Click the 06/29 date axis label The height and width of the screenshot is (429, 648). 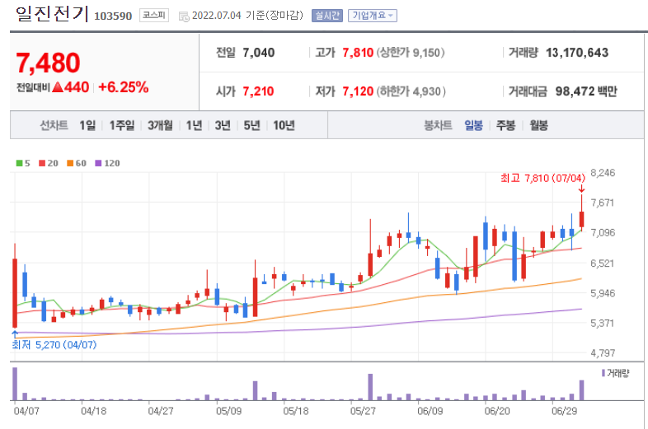point(565,411)
